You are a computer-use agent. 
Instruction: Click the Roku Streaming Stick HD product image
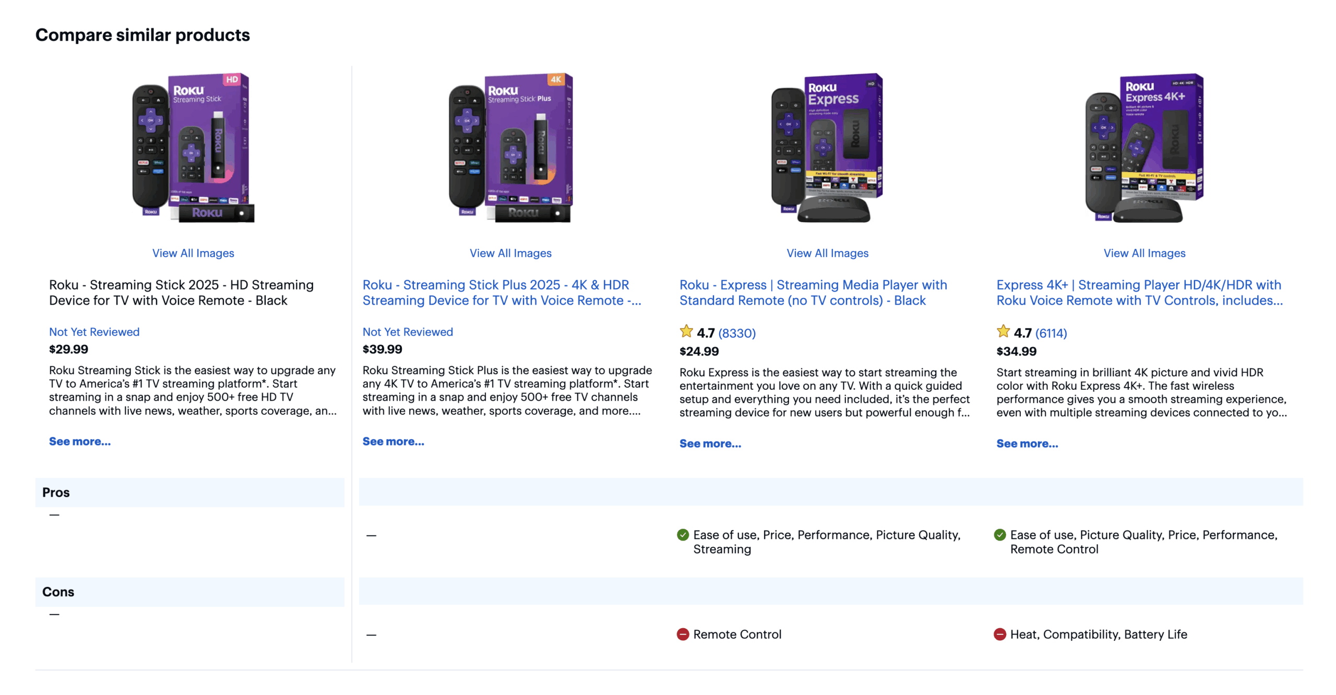pos(193,148)
